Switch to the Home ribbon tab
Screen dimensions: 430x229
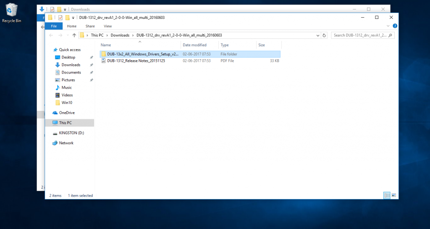pos(71,26)
